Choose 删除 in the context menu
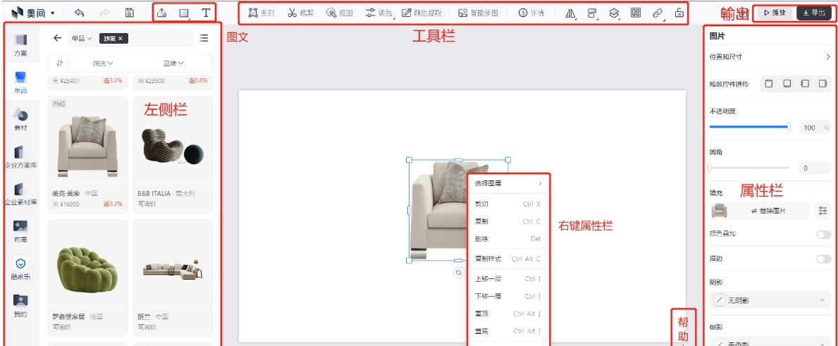838x346 pixels. click(507, 239)
